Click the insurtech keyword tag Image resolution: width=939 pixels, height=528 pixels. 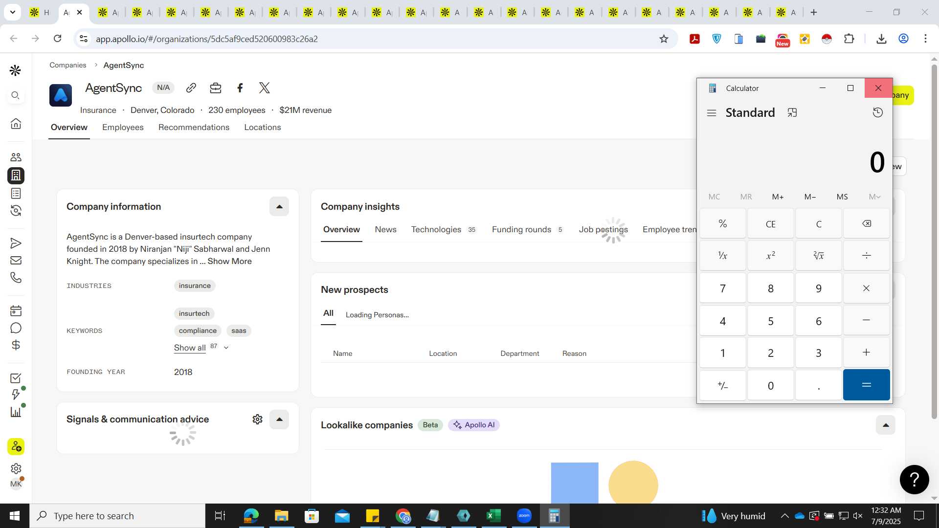pyautogui.click(x=194, y=313)
